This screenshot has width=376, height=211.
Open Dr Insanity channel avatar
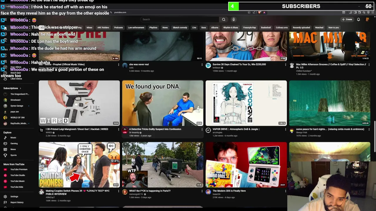125,130
